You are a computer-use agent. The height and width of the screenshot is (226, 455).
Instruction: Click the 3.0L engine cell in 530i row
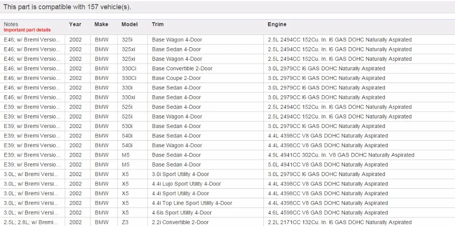click(326, 126)
